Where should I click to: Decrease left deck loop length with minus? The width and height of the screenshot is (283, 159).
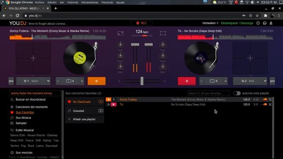[x=58, y=81]
